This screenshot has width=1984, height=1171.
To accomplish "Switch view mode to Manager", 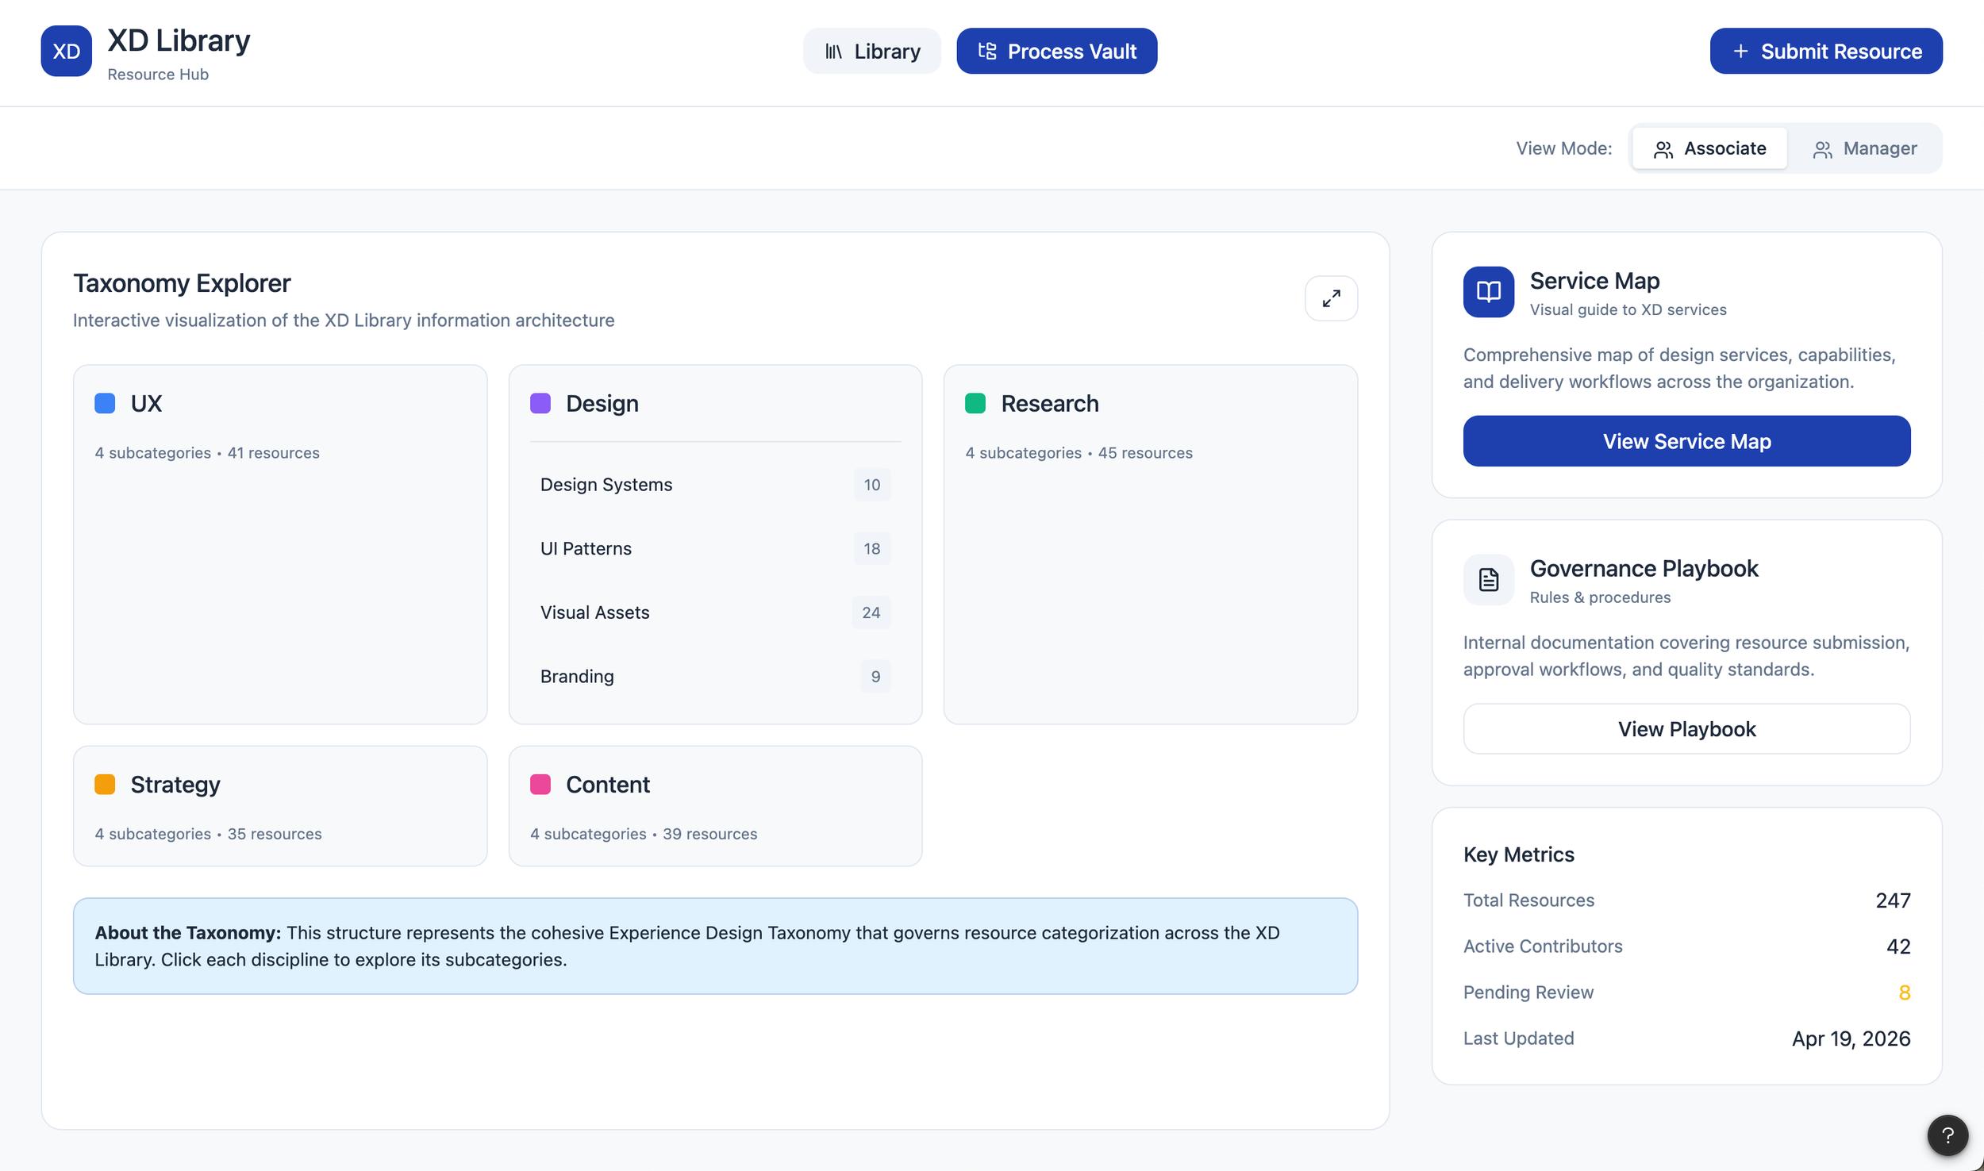I will (1865, 148).
